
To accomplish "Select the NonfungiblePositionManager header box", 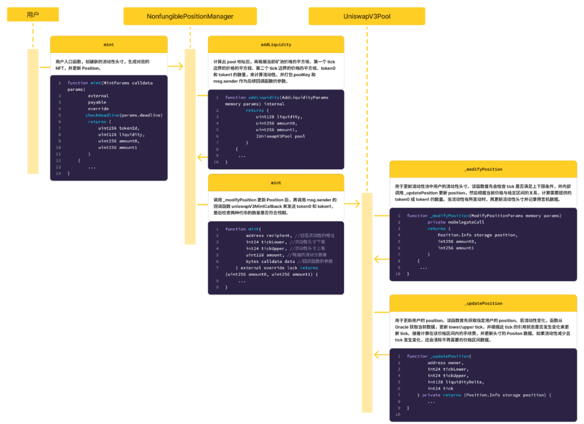I will 190,16.
